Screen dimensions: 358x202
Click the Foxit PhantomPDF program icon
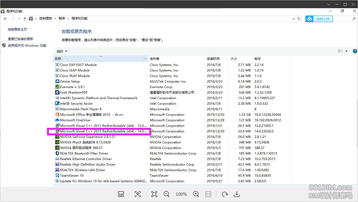pyautogui.click(x=57, y=92)
